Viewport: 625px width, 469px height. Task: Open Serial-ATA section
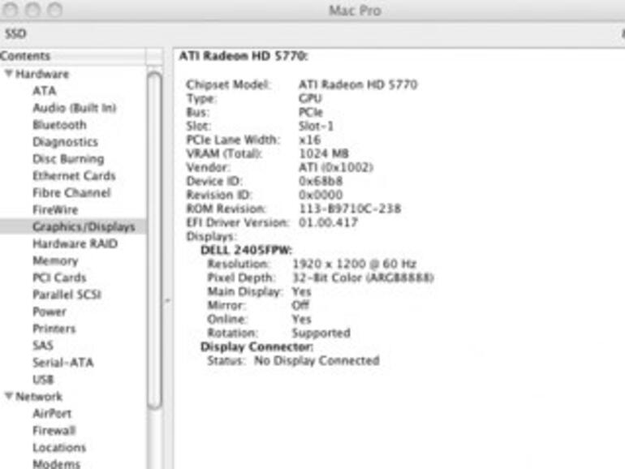63,362
